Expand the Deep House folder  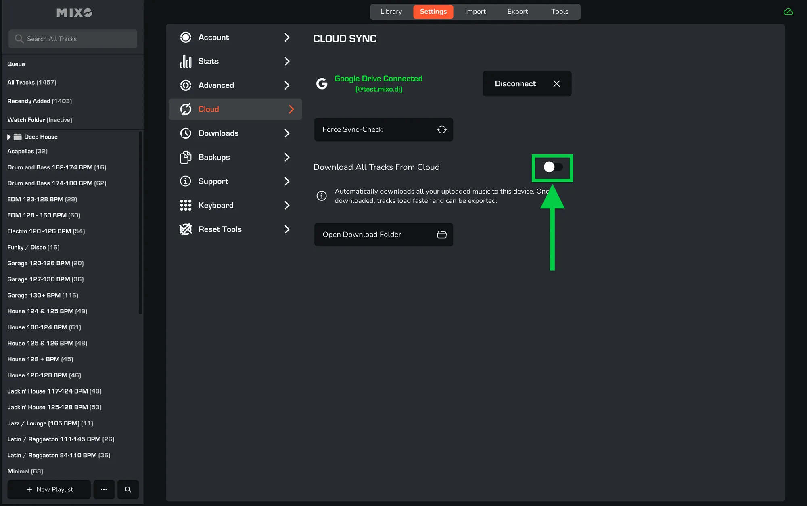(9, 137)
